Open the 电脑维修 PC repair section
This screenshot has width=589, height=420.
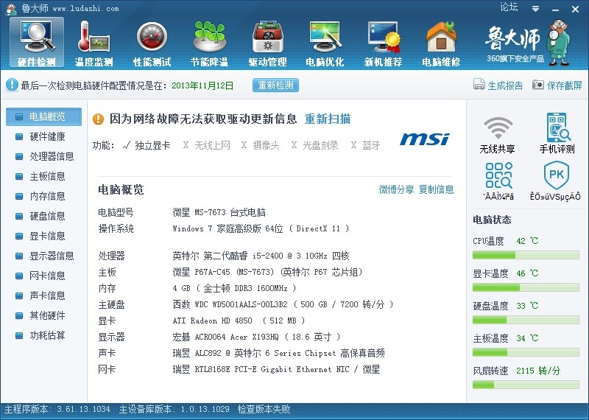[441, 43]
